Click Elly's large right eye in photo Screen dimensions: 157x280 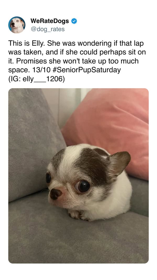(83, 186)
